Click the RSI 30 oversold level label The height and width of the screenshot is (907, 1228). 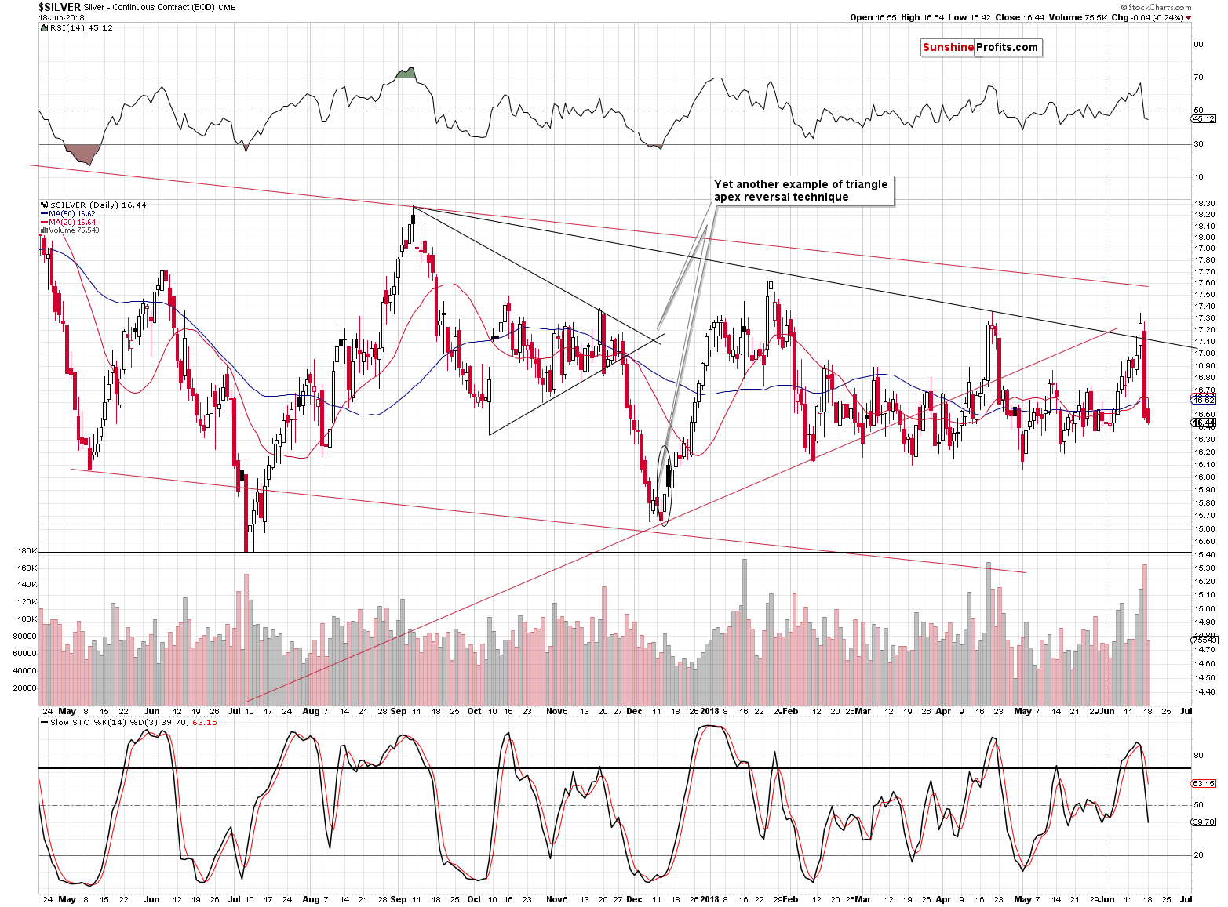click(1198, 143)
